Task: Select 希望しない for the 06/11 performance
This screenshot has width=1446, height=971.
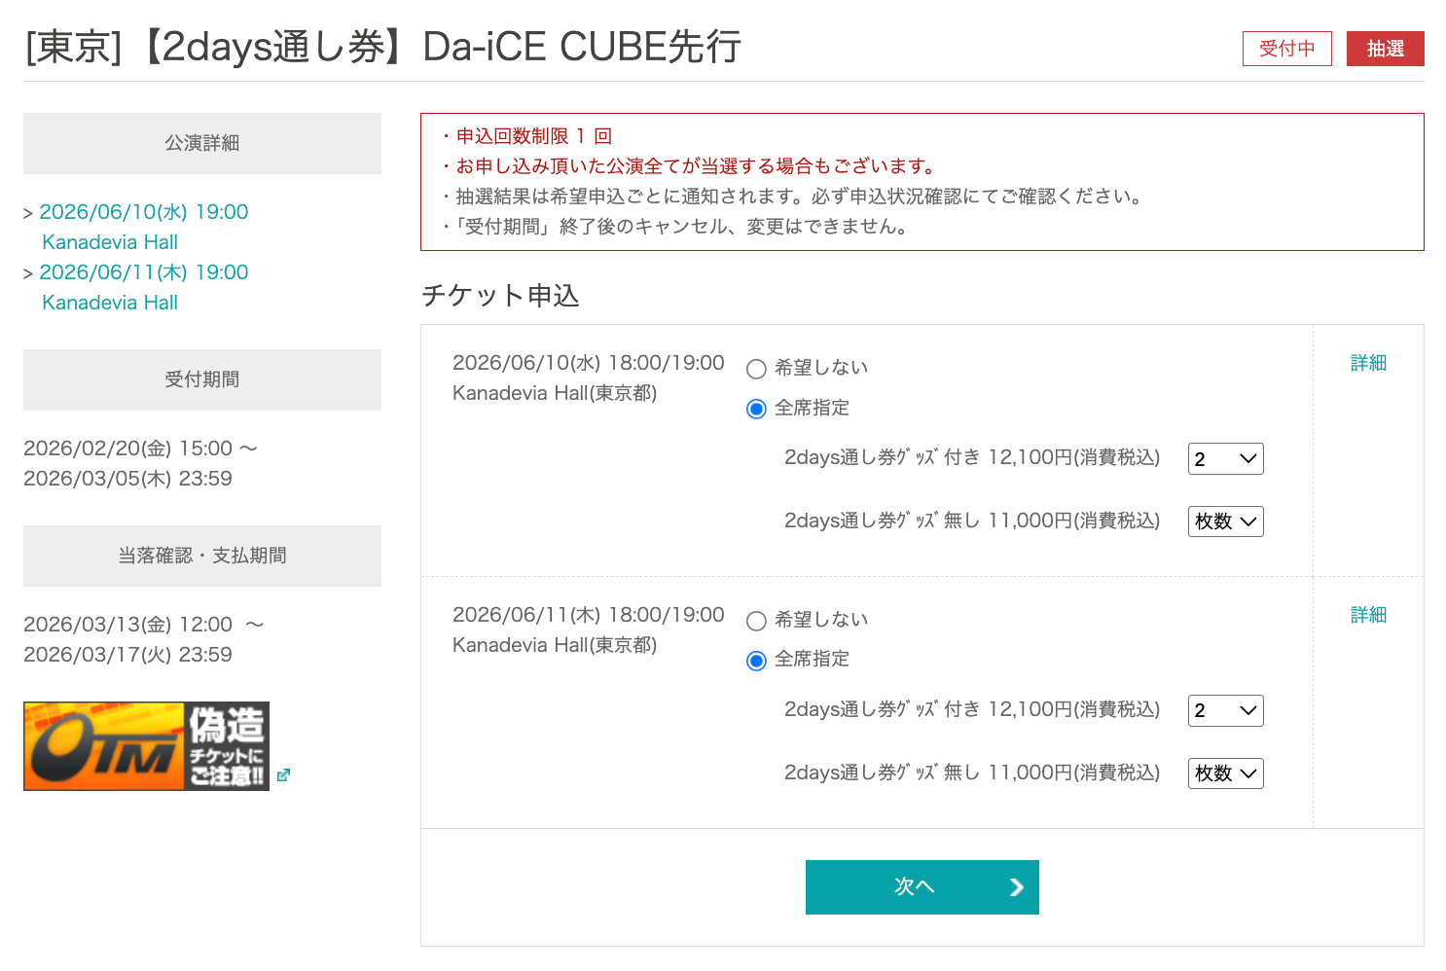Action: tap(756, 621)
